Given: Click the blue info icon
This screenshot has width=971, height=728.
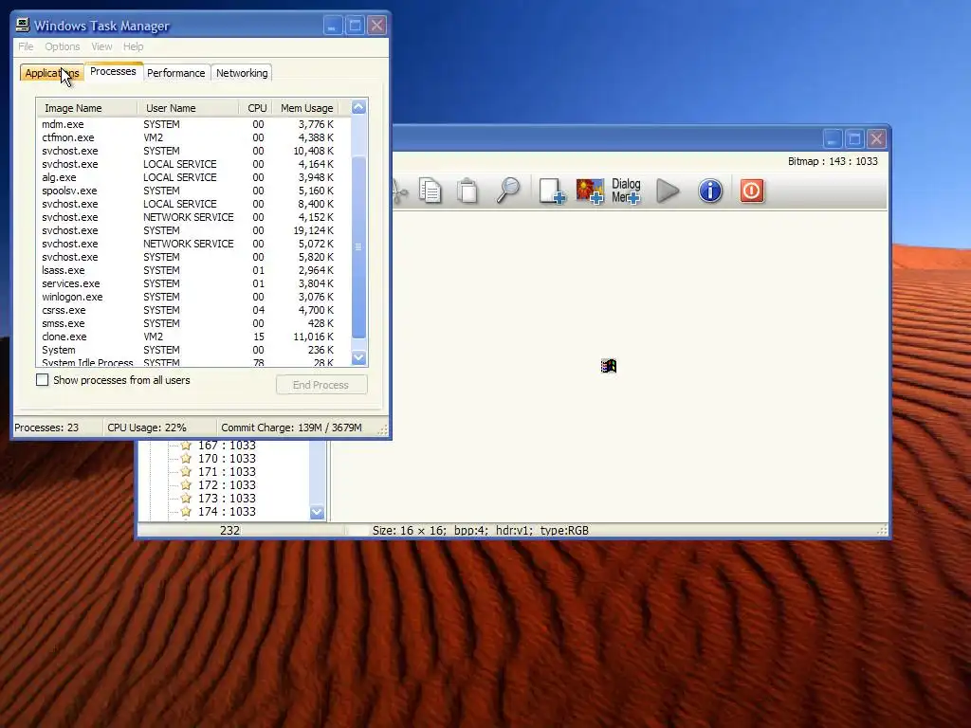Looking at the screenshot, I should pyautogui.click(x=710, y=191).
